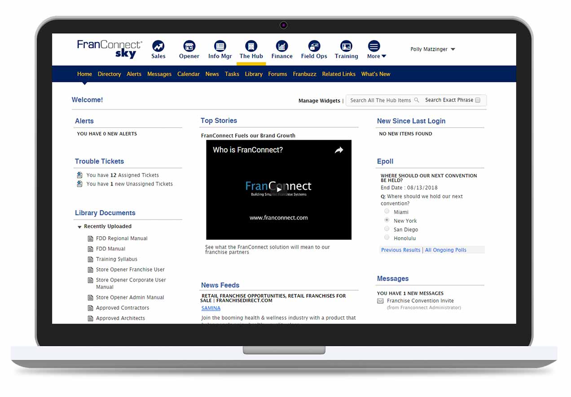Open the News tab
Viewport: 571px width, 397px height.
[x=212, y=74]
